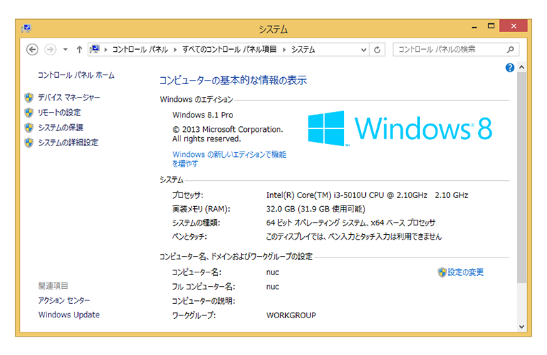This screenshot has width=547, height=355.
Task: Click the scrollbar up arrow
Action: (522, 67)
